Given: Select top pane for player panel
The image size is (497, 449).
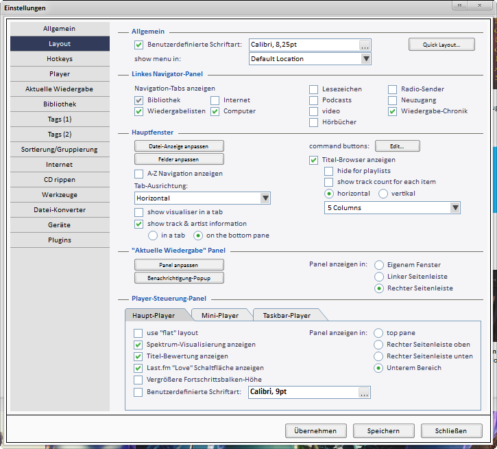Looking at the screenshot, I should coord(378,333).
